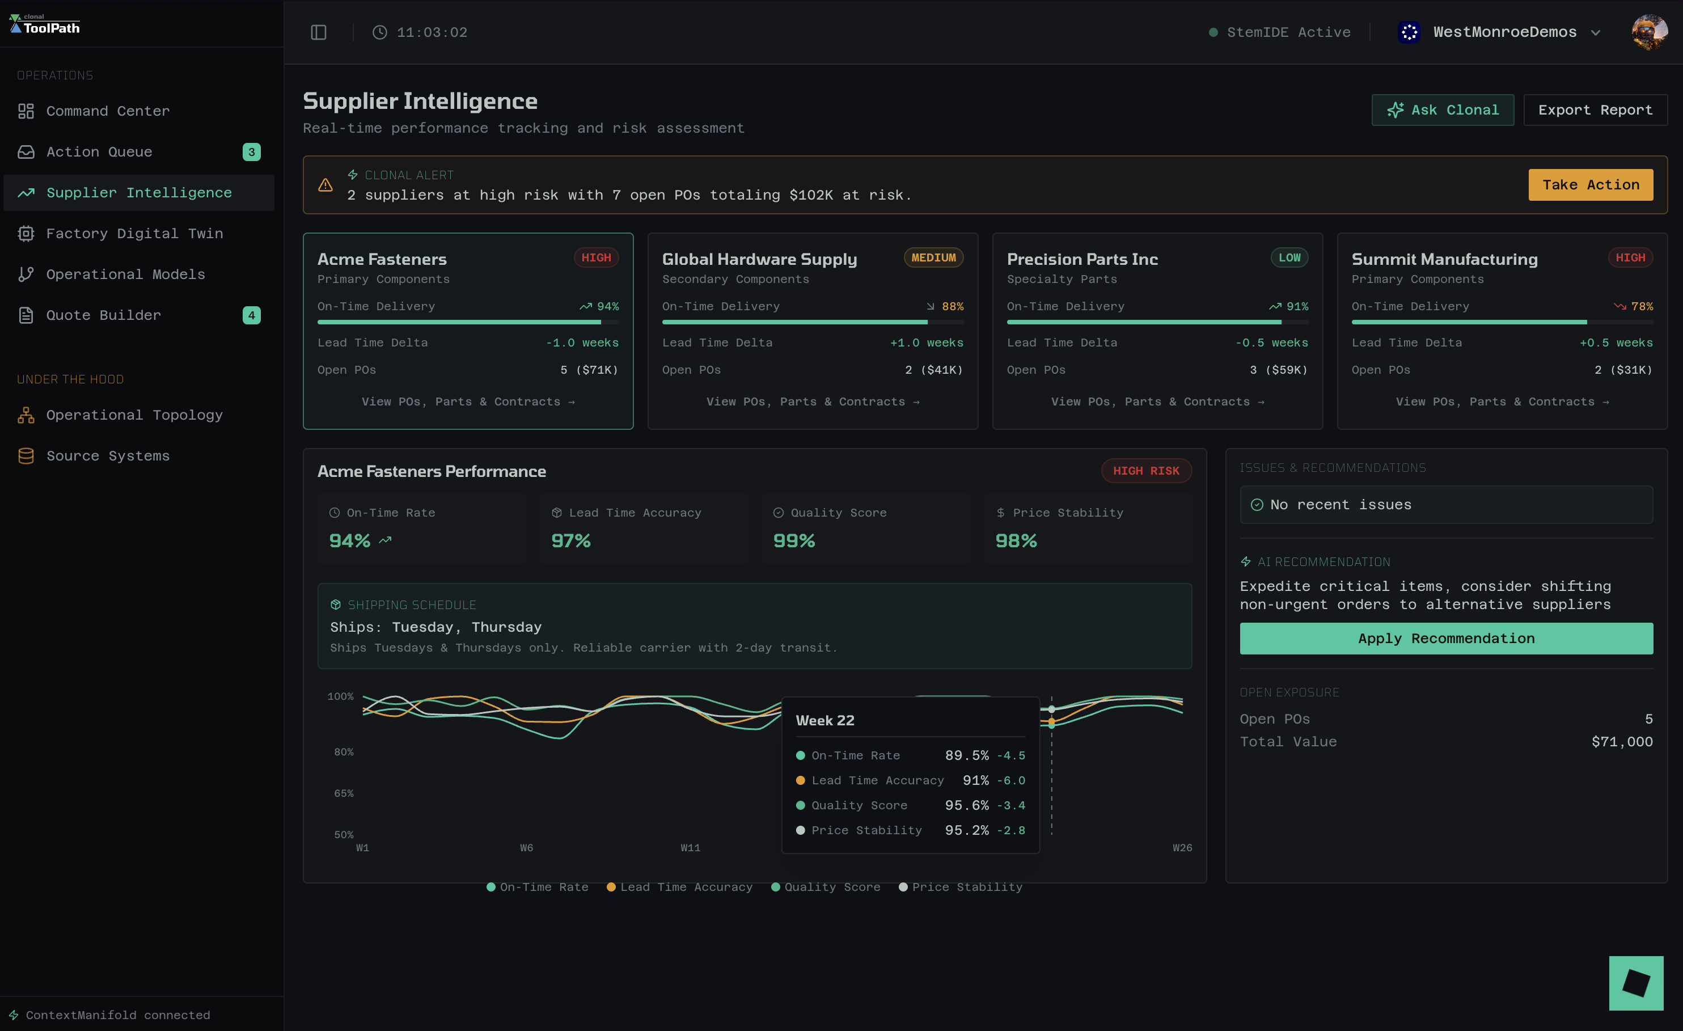Open Quote Builder
The width and height of the screenshot is (1683, 1031).
click(x=103, y=315)
